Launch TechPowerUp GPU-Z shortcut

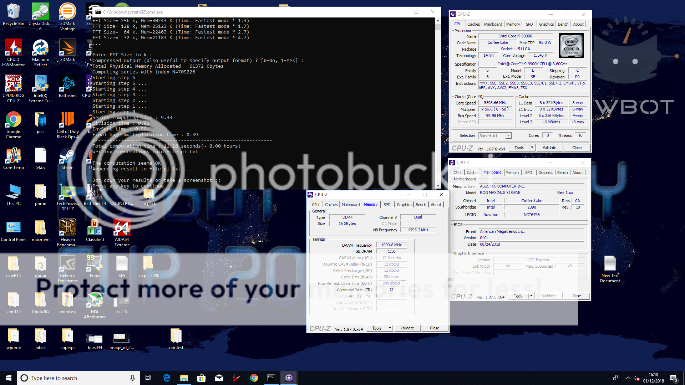[x=67, y=197]
